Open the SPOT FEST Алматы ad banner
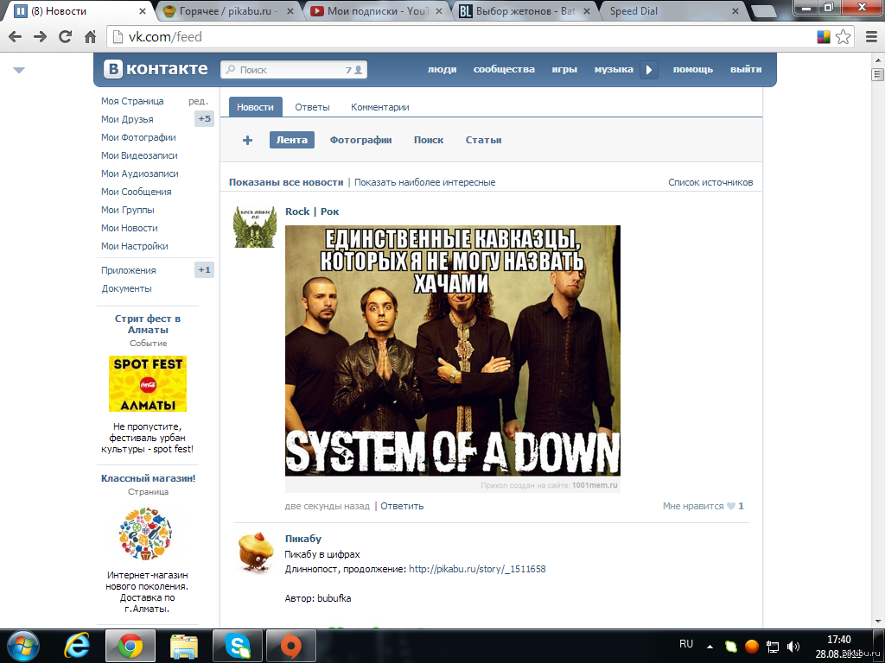 coord(148,384)
